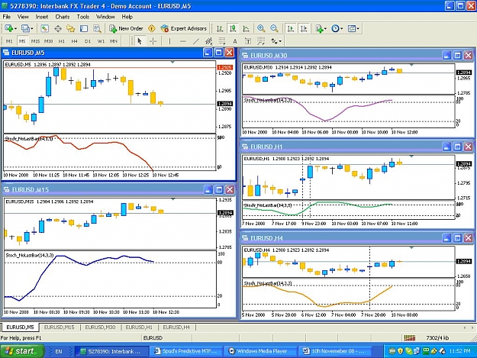Viewport: 477px width, 358px height.
Task: Draw a horizontal line tool
Action: (x=183, y=41)
